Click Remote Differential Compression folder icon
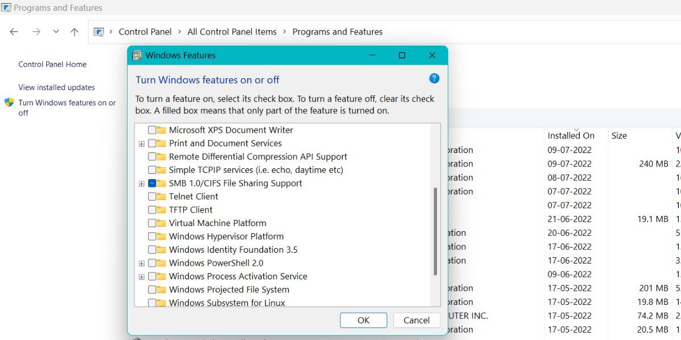 (x=161, y=156)
